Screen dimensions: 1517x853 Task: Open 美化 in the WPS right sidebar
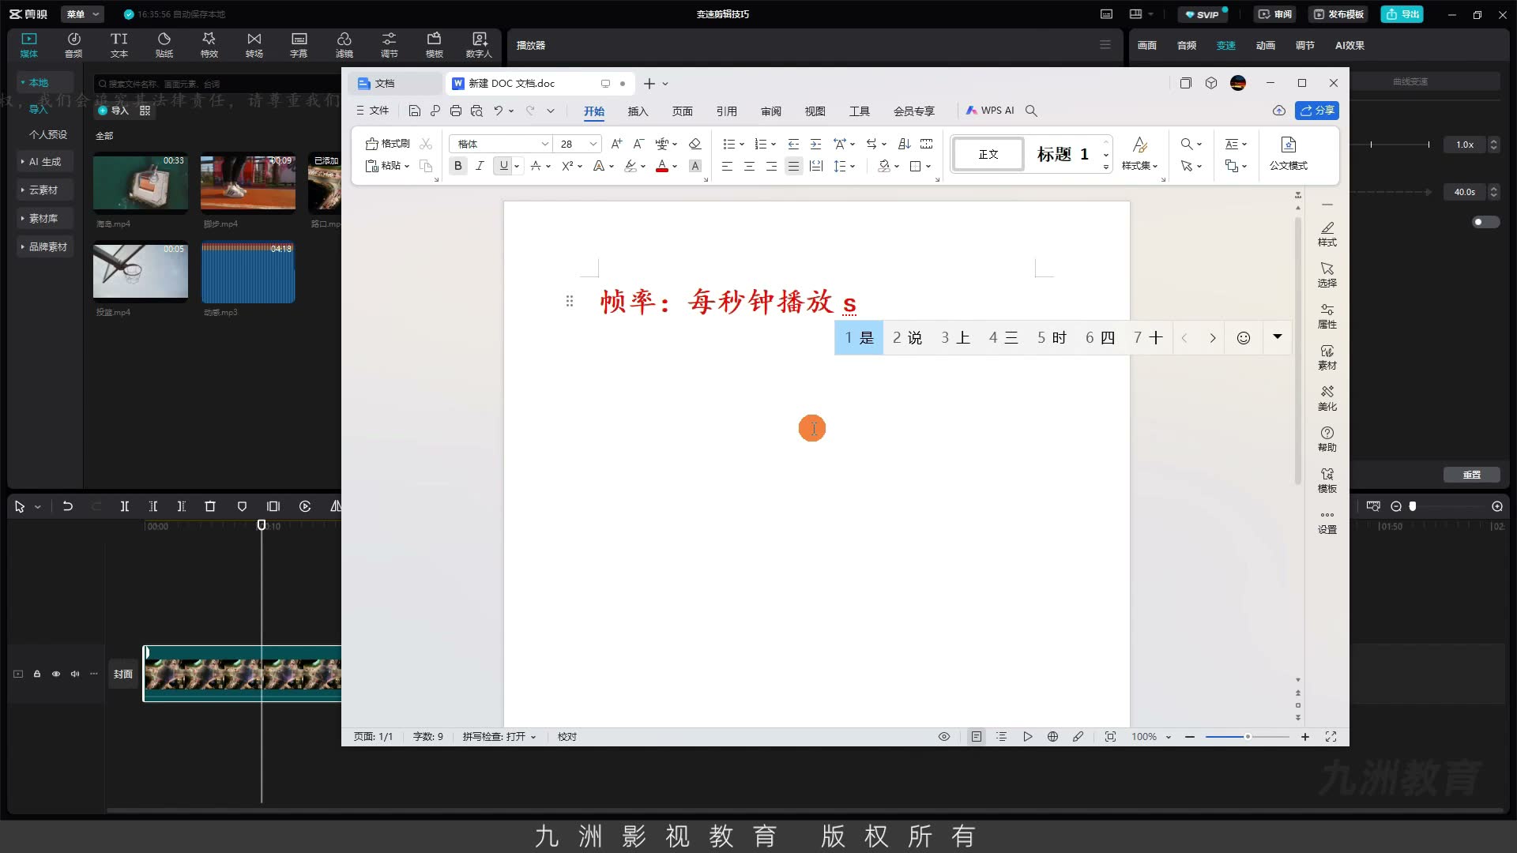click(x=1327, y=398)
